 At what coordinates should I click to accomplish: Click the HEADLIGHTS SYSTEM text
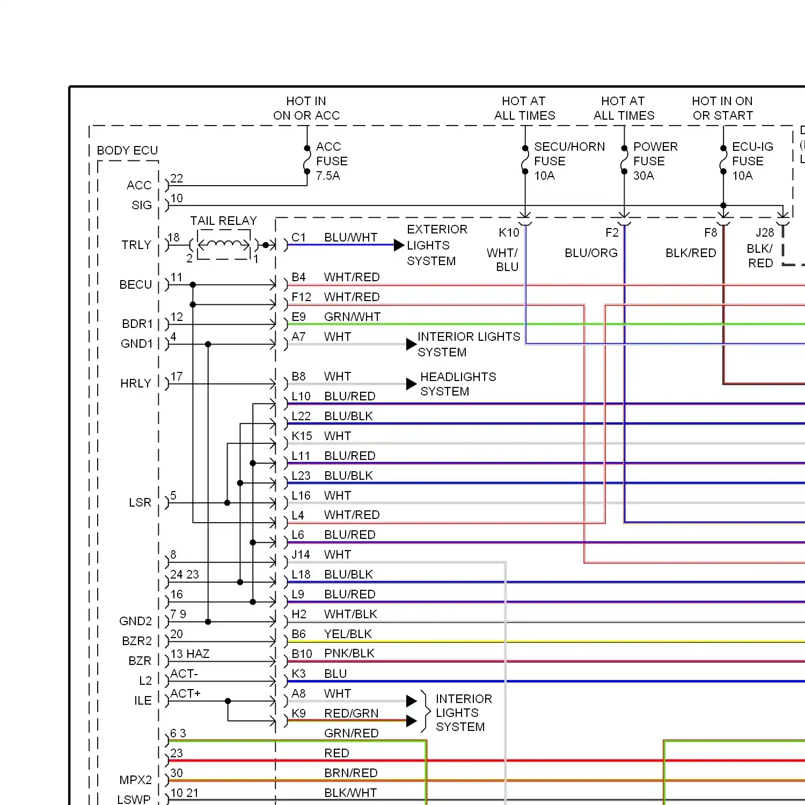pos(458,384)
